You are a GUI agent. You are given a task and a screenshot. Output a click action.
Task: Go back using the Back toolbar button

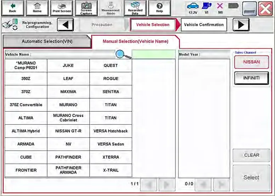tap(13, 8)
